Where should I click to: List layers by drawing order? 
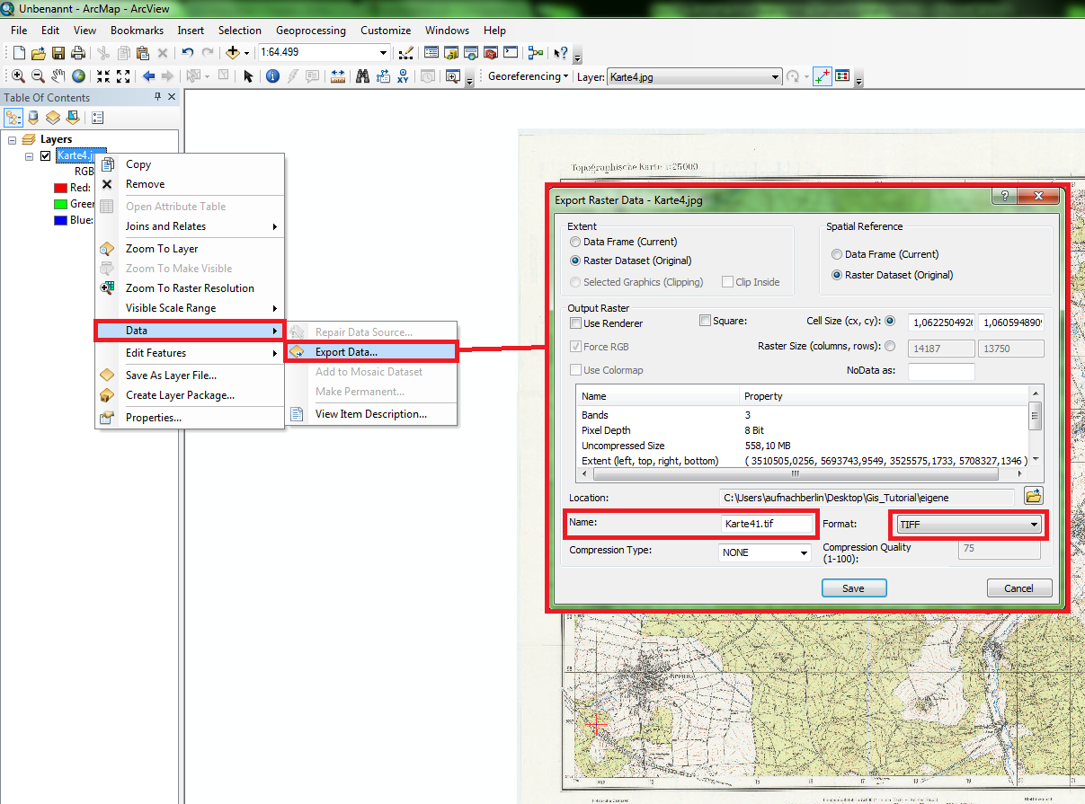pyautogui.click(x=13, y=117)
